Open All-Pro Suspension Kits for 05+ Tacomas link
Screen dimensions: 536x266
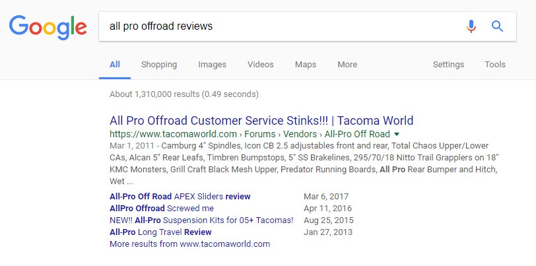click(201, 220)
